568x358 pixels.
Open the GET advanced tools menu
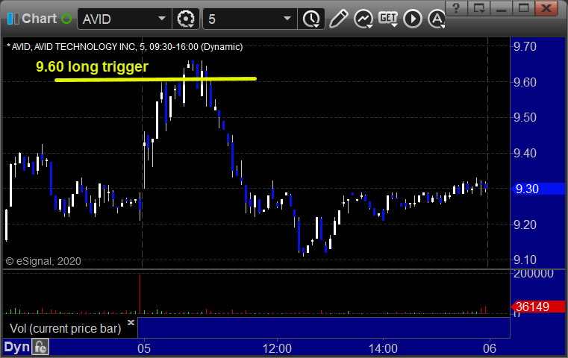click(388, 19)
